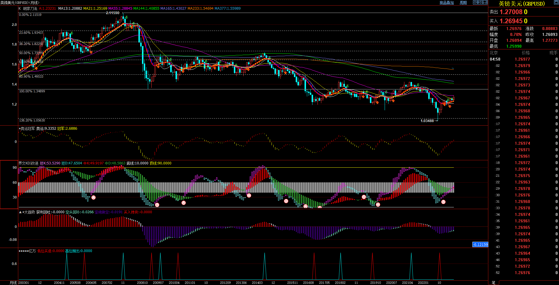Click the MA13 moving average legend
The height and width of the screenshot is (285, 559).
(x=70, y=9)
